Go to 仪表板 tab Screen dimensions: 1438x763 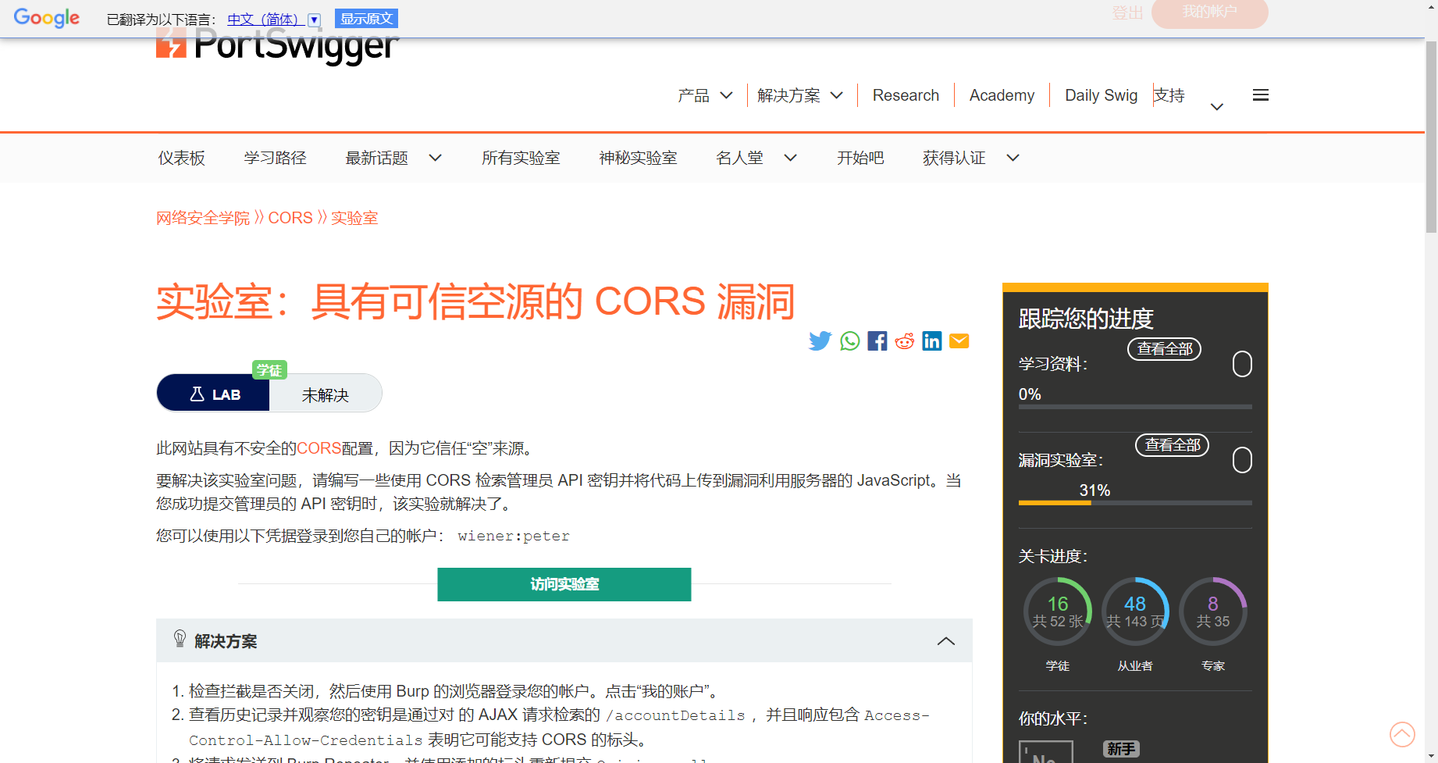click(x=181, y=158)
